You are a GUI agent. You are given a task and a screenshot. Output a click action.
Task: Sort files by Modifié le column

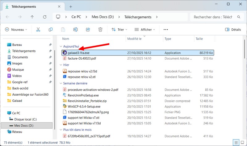134,39
